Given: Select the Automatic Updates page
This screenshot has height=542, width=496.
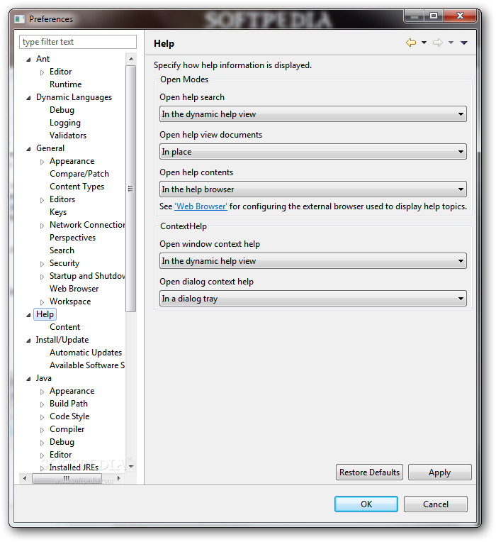Looking at the screenshot, I should coord(86,353).
